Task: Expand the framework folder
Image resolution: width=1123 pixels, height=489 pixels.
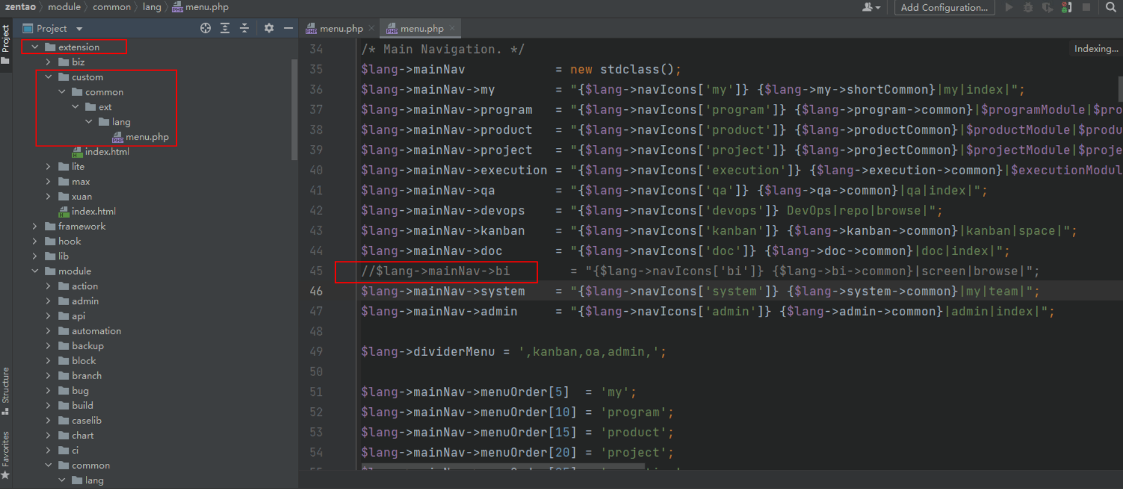Action: pyautogui.click(x=35, y=226)
